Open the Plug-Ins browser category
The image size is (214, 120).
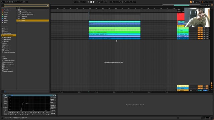tap(6, 42)
